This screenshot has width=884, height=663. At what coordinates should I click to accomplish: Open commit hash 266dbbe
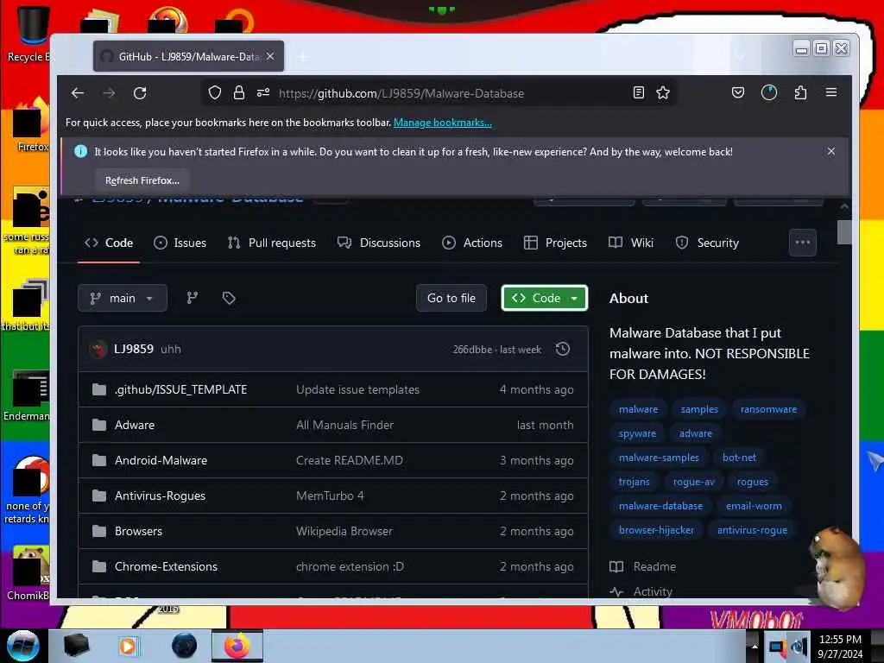click(472, 350)
